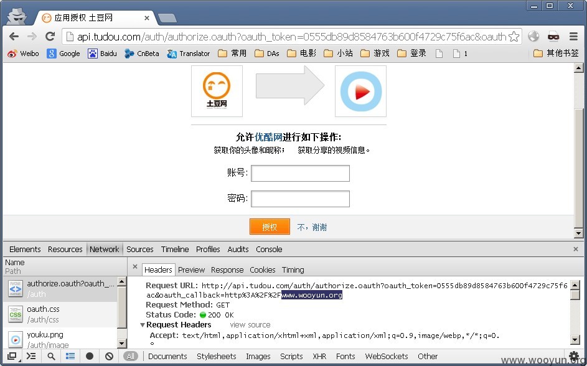Open the Baidu bookmark
This screenshot has width=587, height=366.
pyautogui.click(x=102, y=54)
